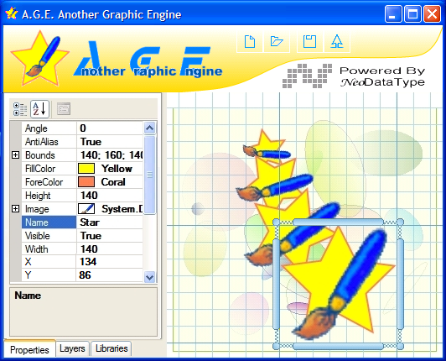Image resolution: width=446 pixels, height=361 pixels.
Task: Click the tree export toolbar icon
Action: coord(337,42)
